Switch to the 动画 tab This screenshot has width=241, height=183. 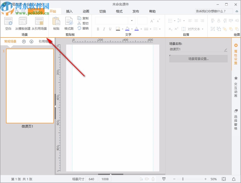[x=86, y=11]
